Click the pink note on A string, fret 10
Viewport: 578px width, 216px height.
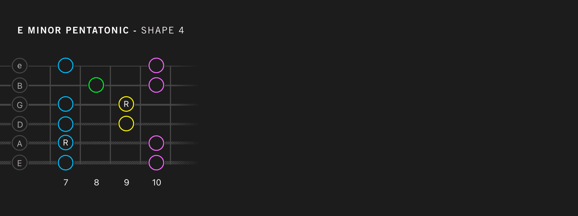point(156,143)
